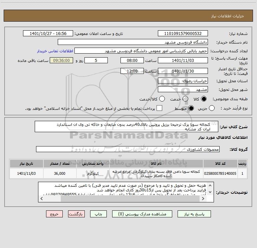Open buyer contact information link

click(x=55, y=51)
